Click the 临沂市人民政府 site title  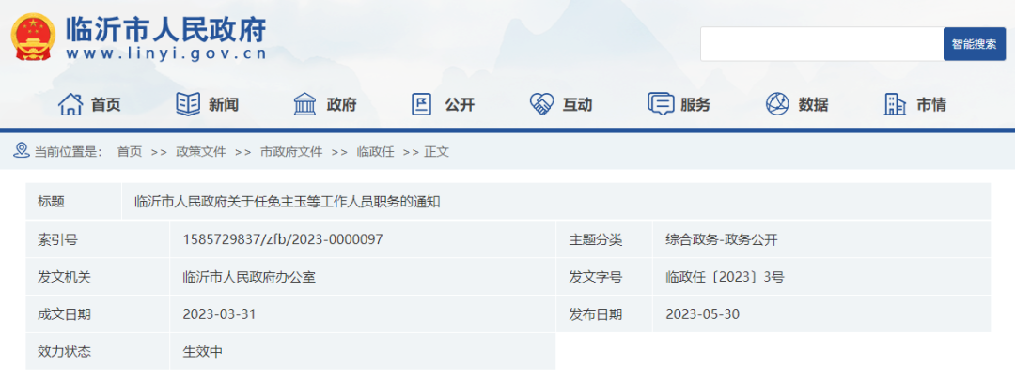pyautogui.click(x=166, y=30)
